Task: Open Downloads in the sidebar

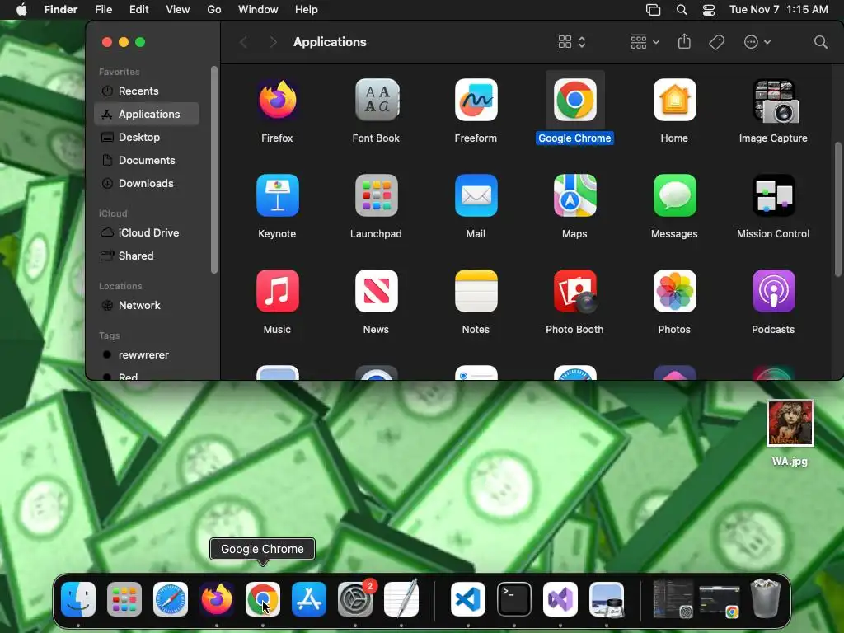Action: (147, 184)
